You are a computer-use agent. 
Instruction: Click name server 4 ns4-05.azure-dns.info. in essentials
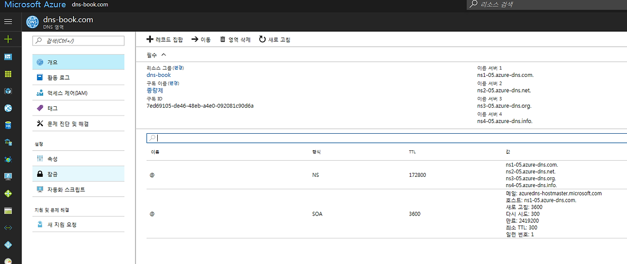point(505,121)
